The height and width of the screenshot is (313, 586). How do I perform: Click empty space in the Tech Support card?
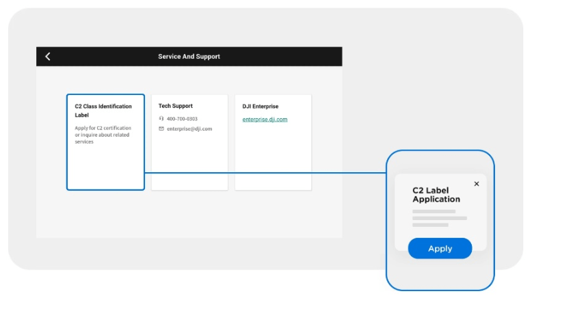pyautogui.click(x=189, y=164)
